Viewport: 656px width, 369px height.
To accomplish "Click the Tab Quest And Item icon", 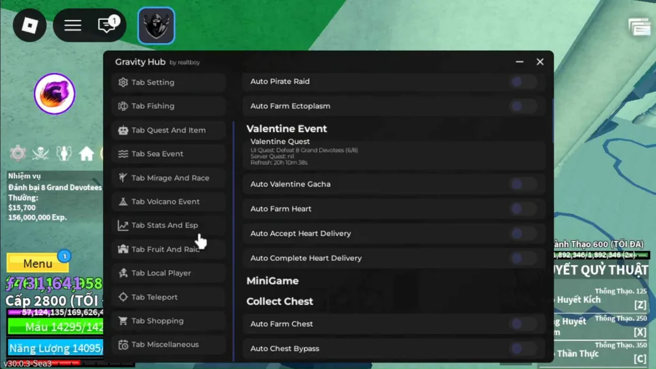I will click(x=123, y=130).
